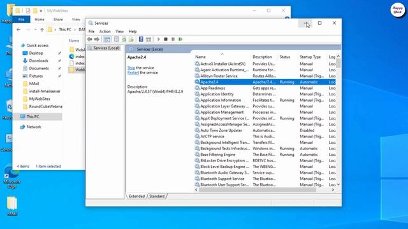
Task: Click Explorer Back navigation arrow
Action: pos(18,30)
